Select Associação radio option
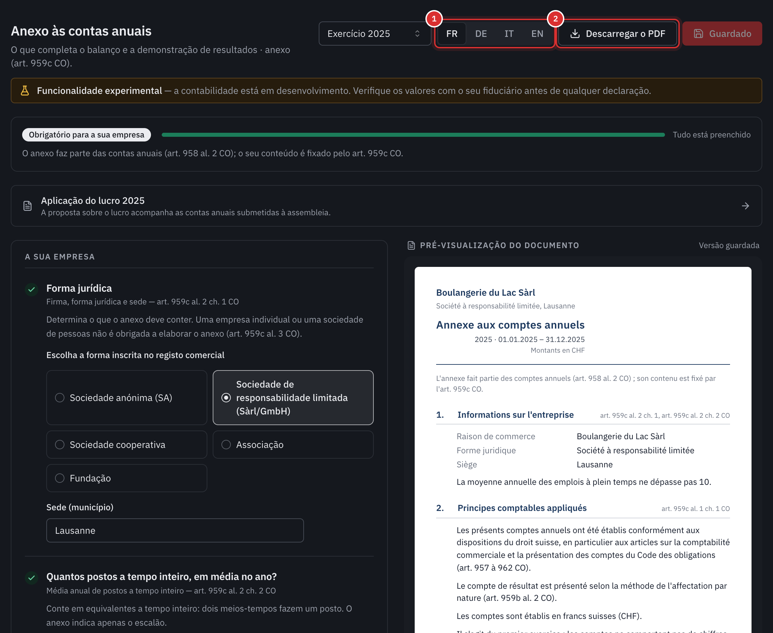 click(293, 445)
